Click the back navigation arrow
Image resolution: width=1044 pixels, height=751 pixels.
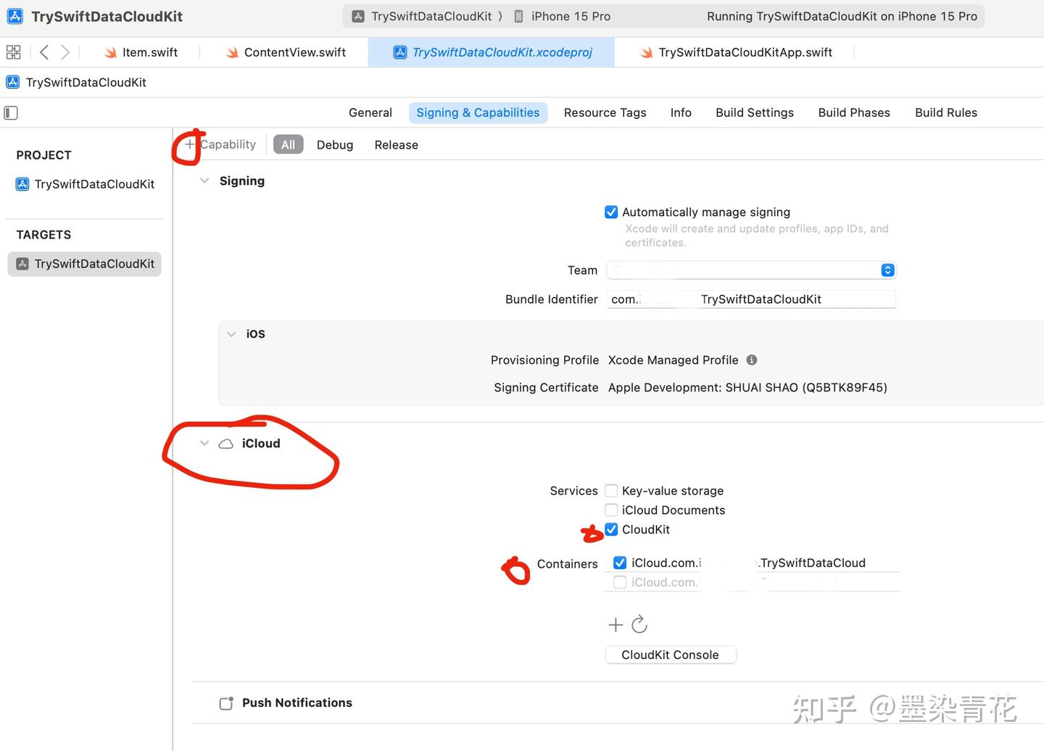point(43,51)
